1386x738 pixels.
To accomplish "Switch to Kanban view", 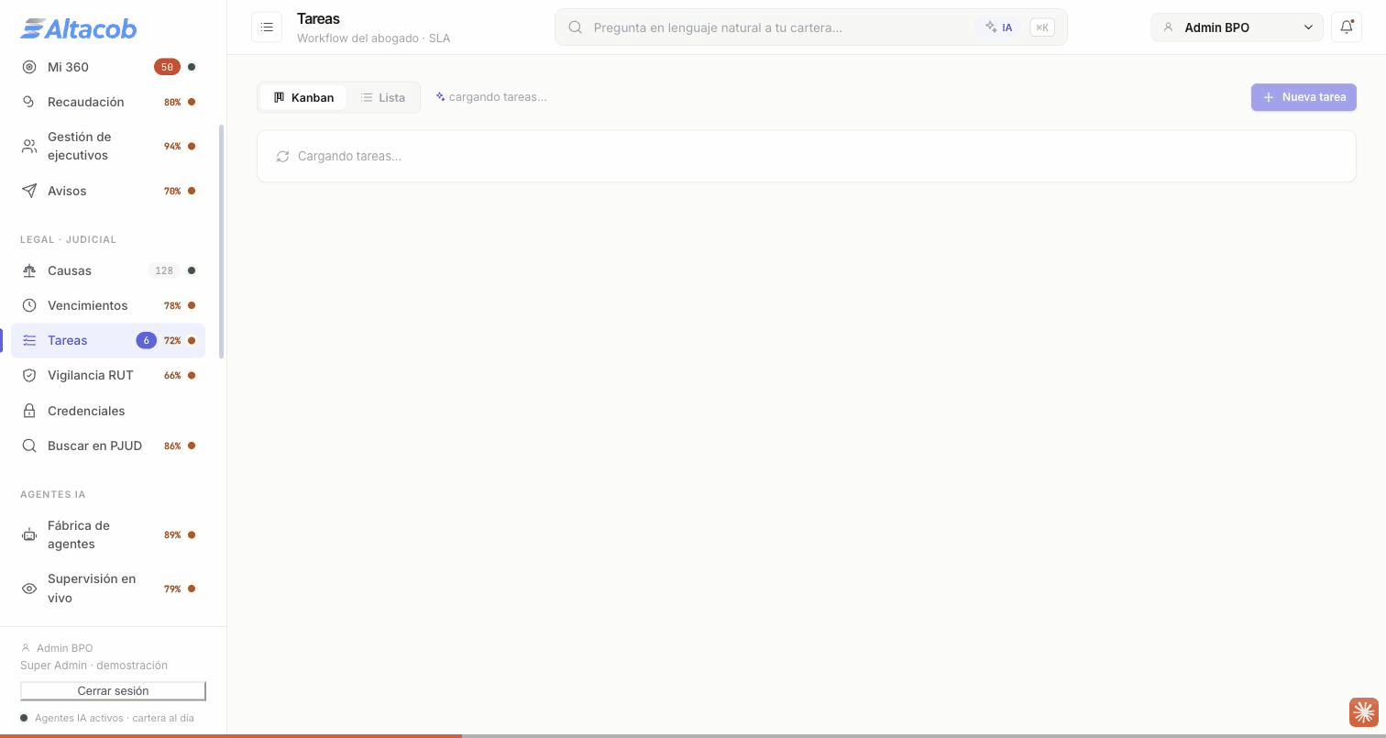I will pos(303,97).
